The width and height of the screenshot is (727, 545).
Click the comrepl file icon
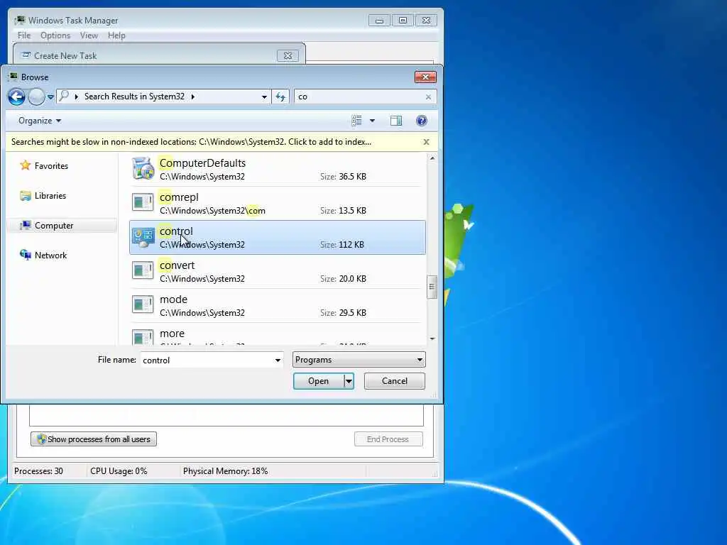[142, 202]
